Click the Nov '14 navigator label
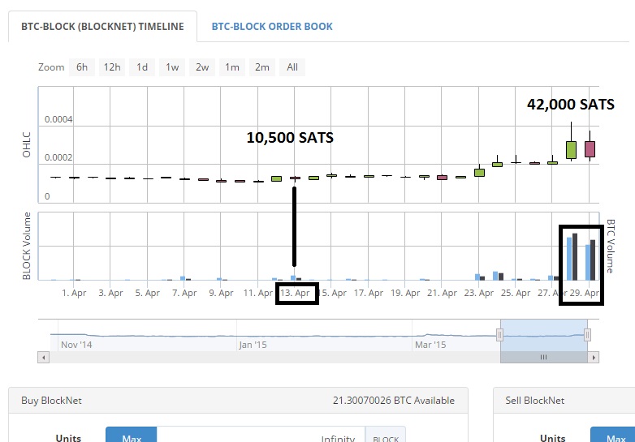The height and width of the screenshot is (442, 635). coord(76,345)
